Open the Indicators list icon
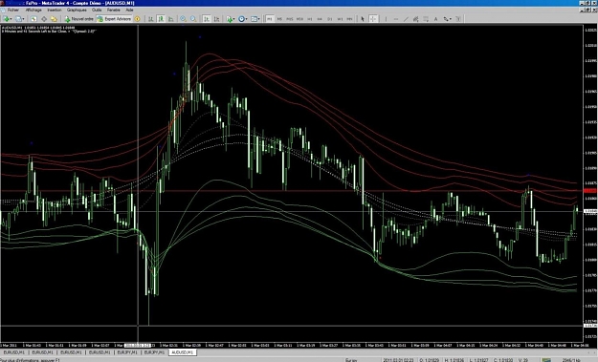Screen dimensions: 598x362 [x=230, y=19]
